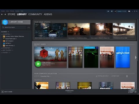The width and height of the screenshot is (139, 104).
Task: Toggle the Installed Only checkbox
Action: (x=96, y=76)
